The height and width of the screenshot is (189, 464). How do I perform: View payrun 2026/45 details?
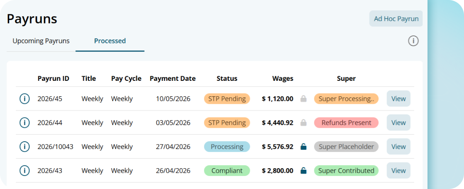398,99
